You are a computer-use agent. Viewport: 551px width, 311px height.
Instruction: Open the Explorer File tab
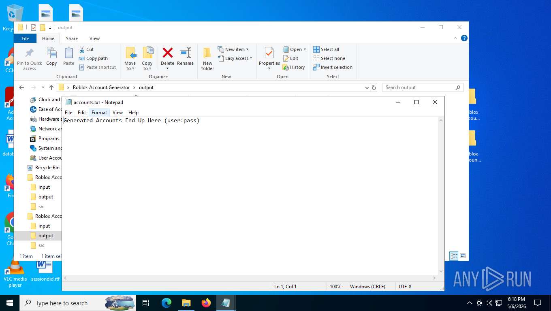[25, 38]
